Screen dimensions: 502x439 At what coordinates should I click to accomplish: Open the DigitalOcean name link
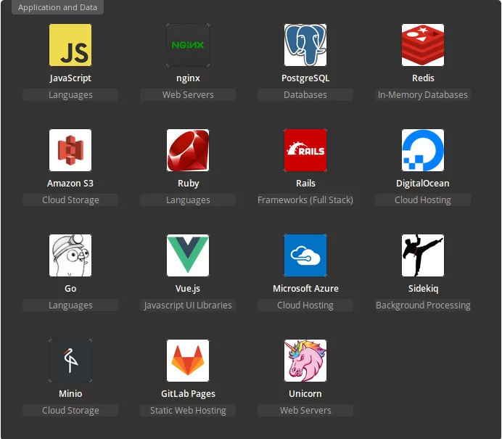[x=423, y=183]
